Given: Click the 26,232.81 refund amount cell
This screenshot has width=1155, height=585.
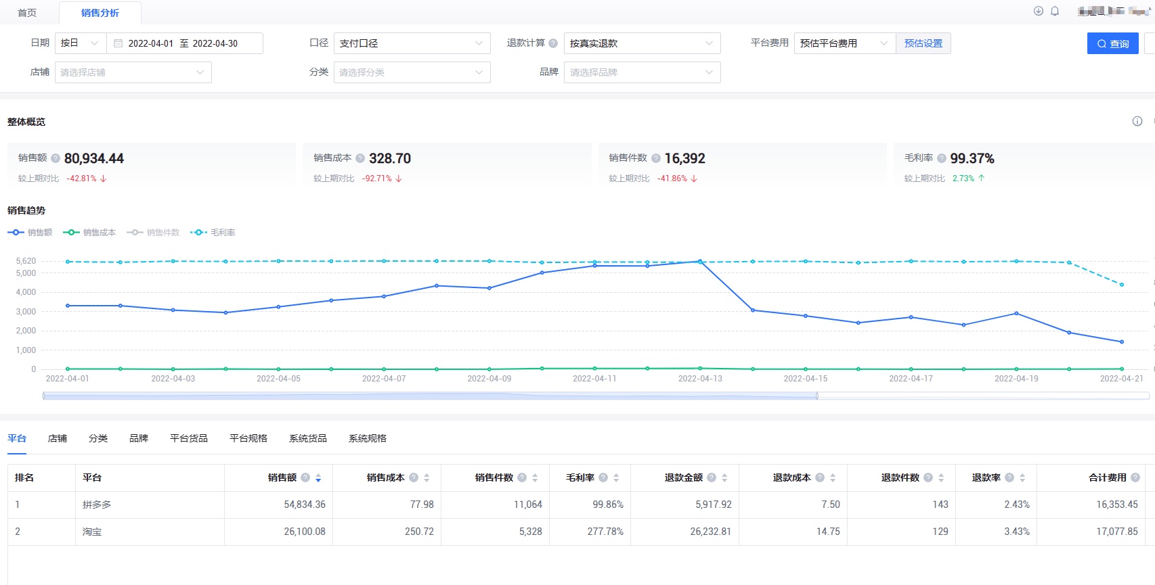Looking at the screenshot, I should (x=685, y=532).
